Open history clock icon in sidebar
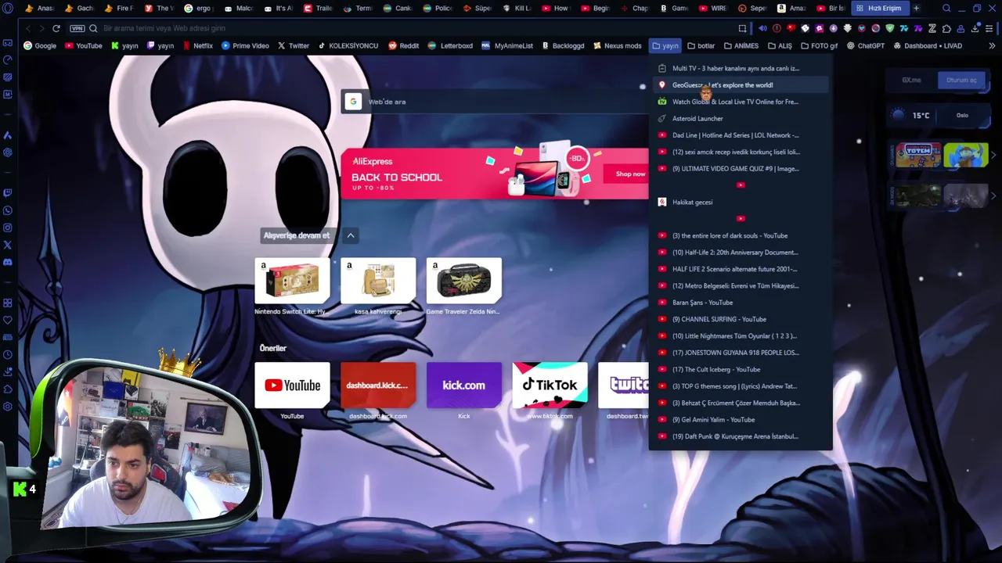Screen dimensions: 1002x563 [8, 354]
